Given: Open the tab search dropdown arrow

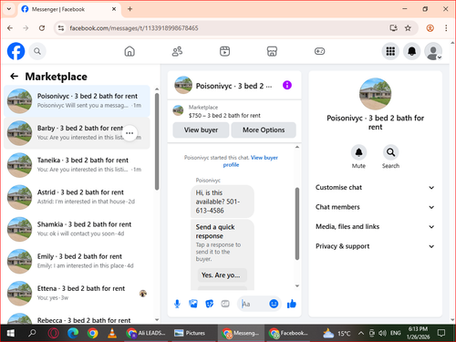Looking at the screenshot, I should click(x=9, y=9).
